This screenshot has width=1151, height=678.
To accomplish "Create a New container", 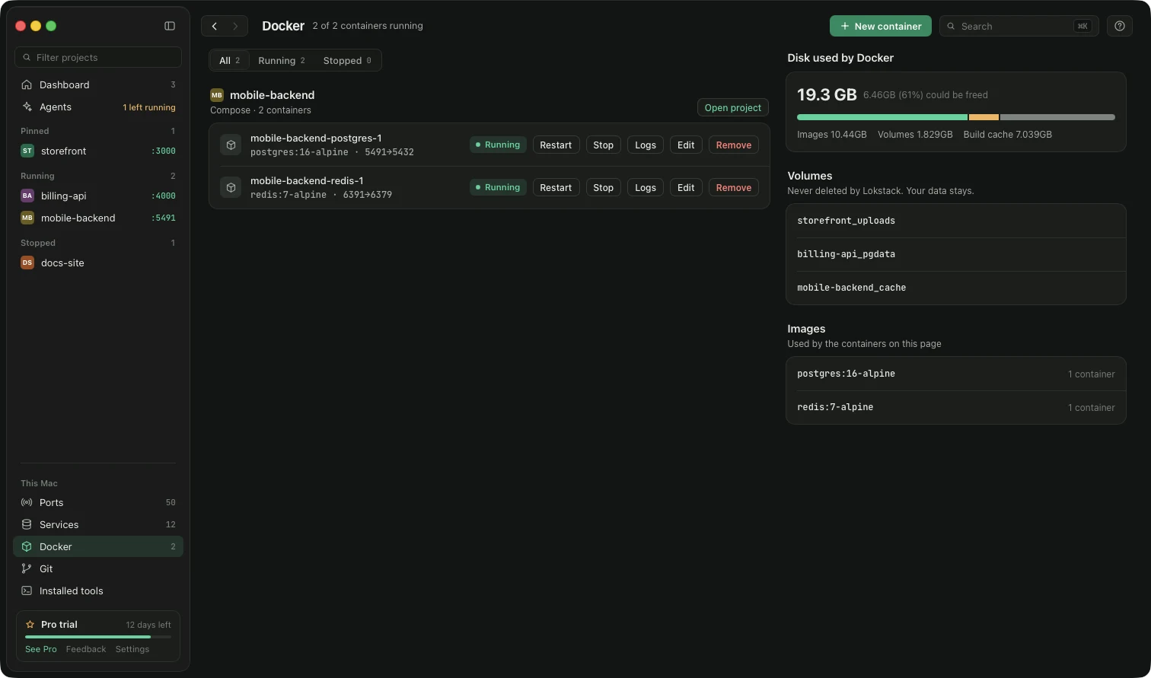I will tap(881, 26).
